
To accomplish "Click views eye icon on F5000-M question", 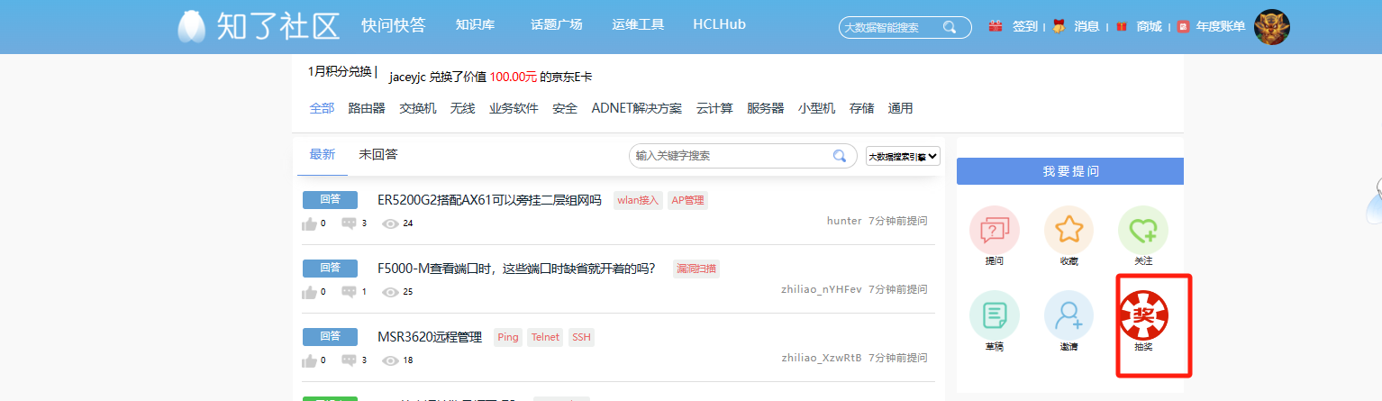I will [390, 292].
